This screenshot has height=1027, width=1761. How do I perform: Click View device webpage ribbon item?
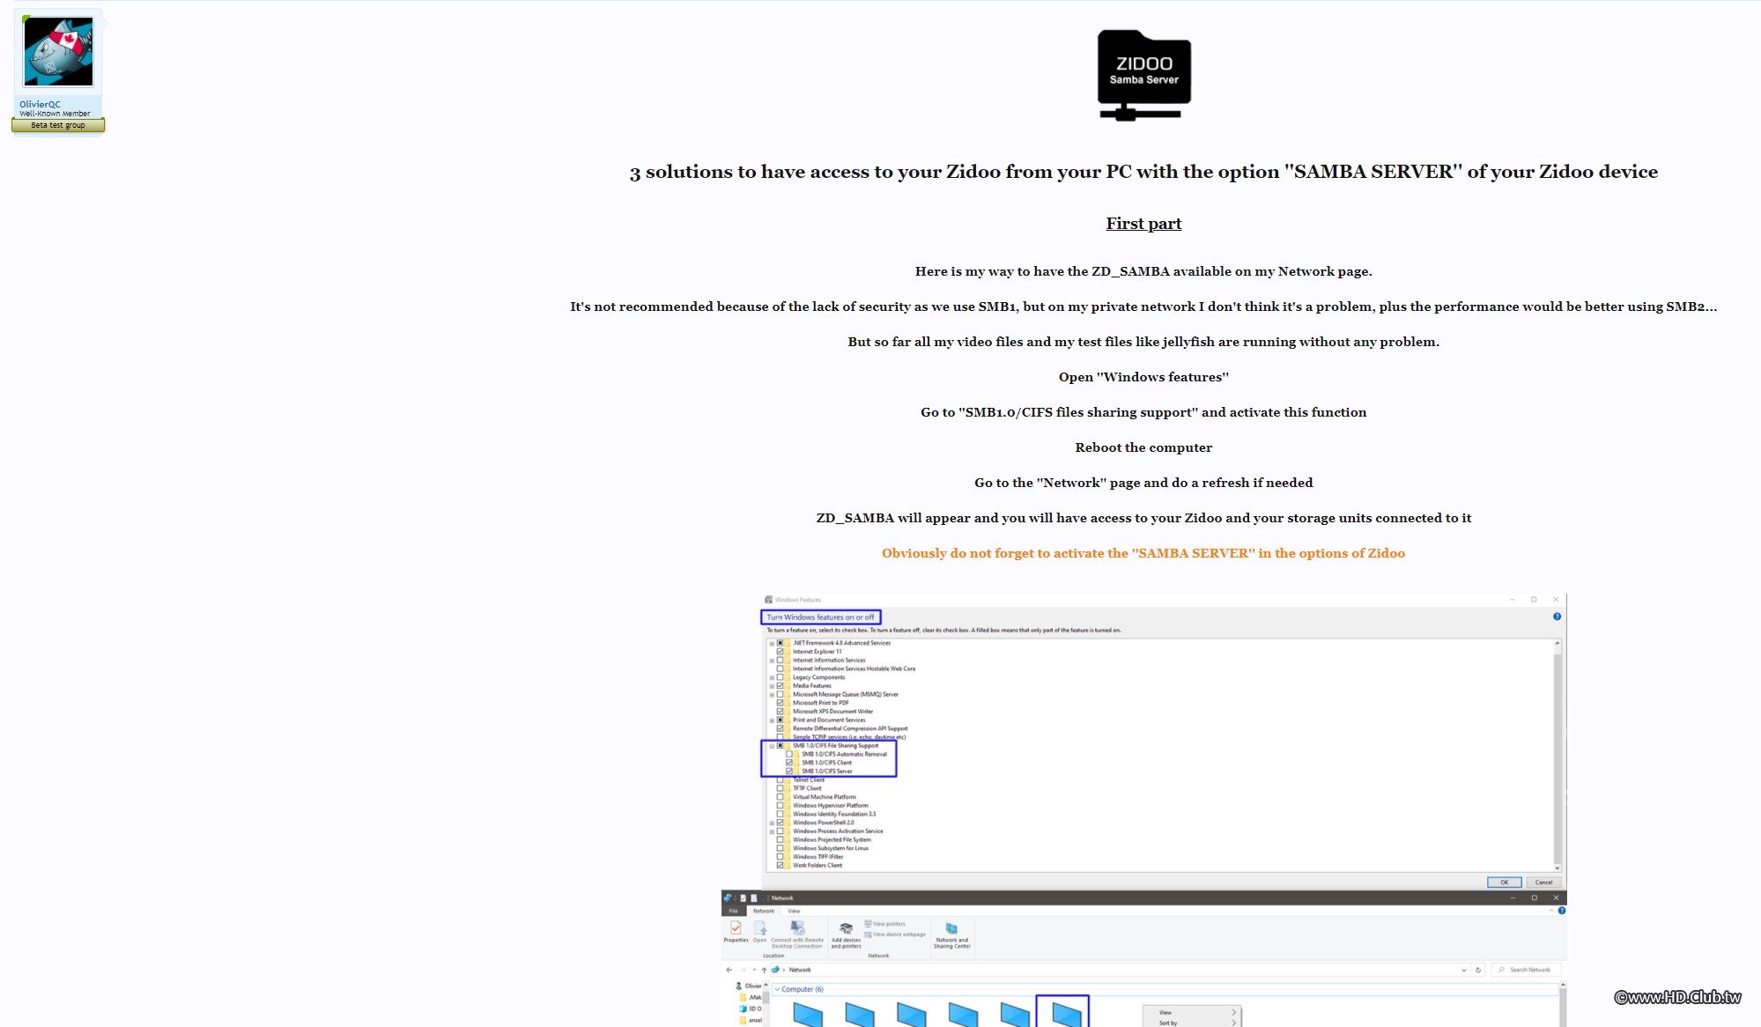pyautogui.click(x=895, y=935)
